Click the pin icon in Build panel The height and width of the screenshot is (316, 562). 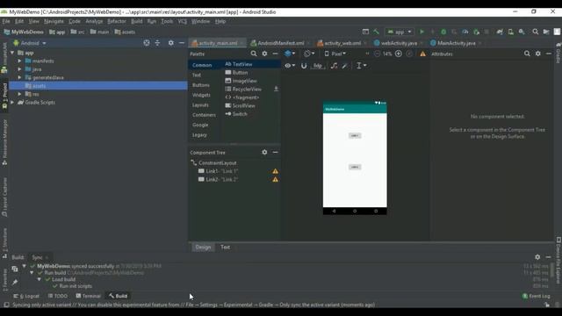pos(15,283)
